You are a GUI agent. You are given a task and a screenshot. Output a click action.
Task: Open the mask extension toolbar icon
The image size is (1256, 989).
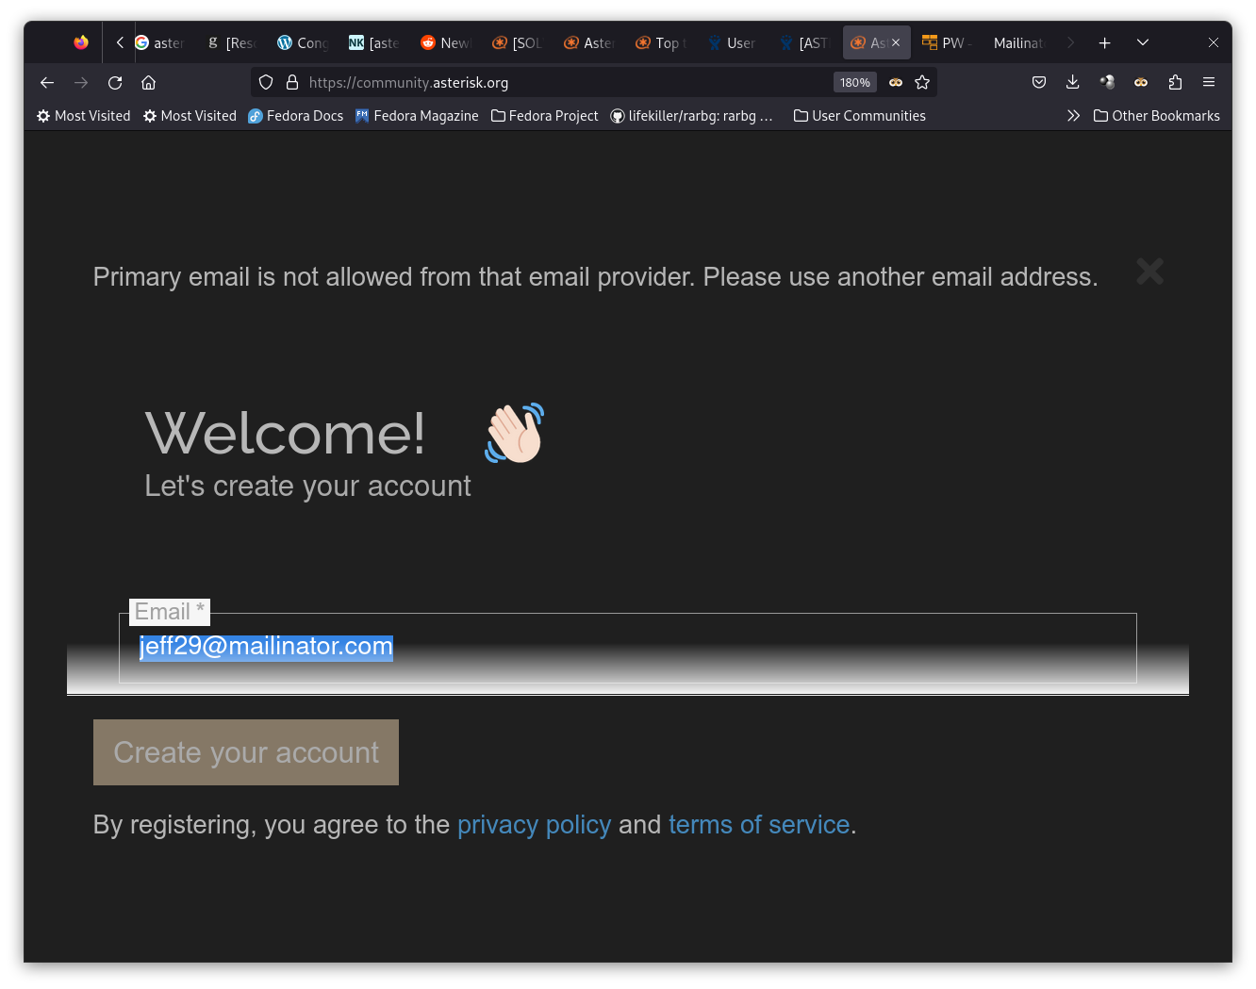(x=1141, y=83)
